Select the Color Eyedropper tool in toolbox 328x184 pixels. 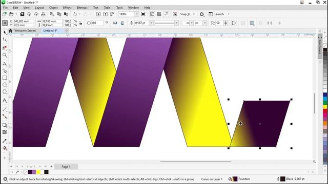click(x=5, y=141)
